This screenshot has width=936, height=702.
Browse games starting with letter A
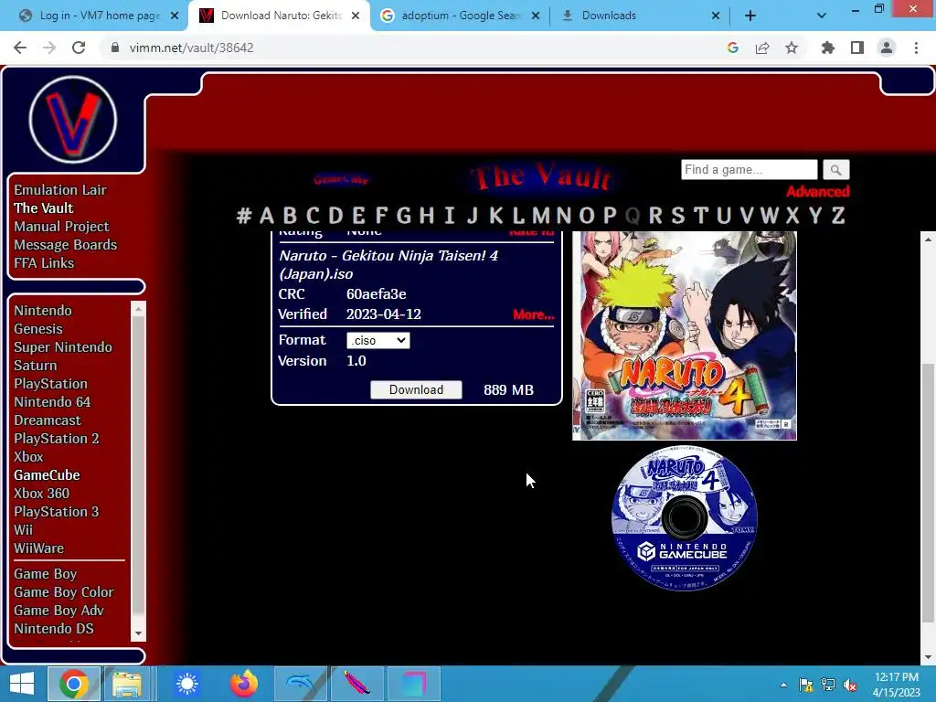266,215
